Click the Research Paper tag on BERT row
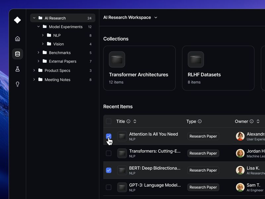Screen dimensions: 265x199 [203, 170]
